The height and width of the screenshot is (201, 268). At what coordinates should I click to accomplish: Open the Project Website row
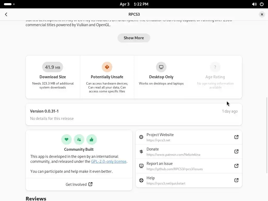[189, 137]
